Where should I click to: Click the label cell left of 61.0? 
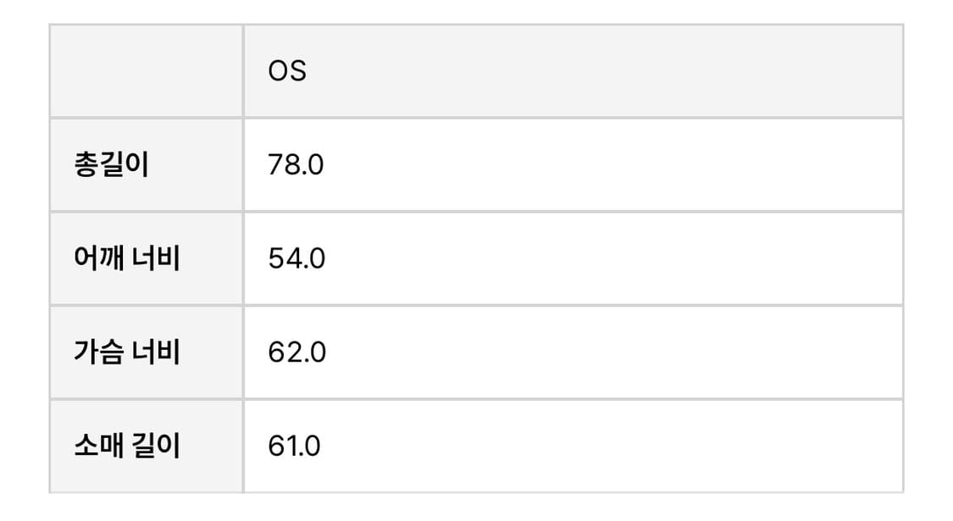tap(147, 446)
